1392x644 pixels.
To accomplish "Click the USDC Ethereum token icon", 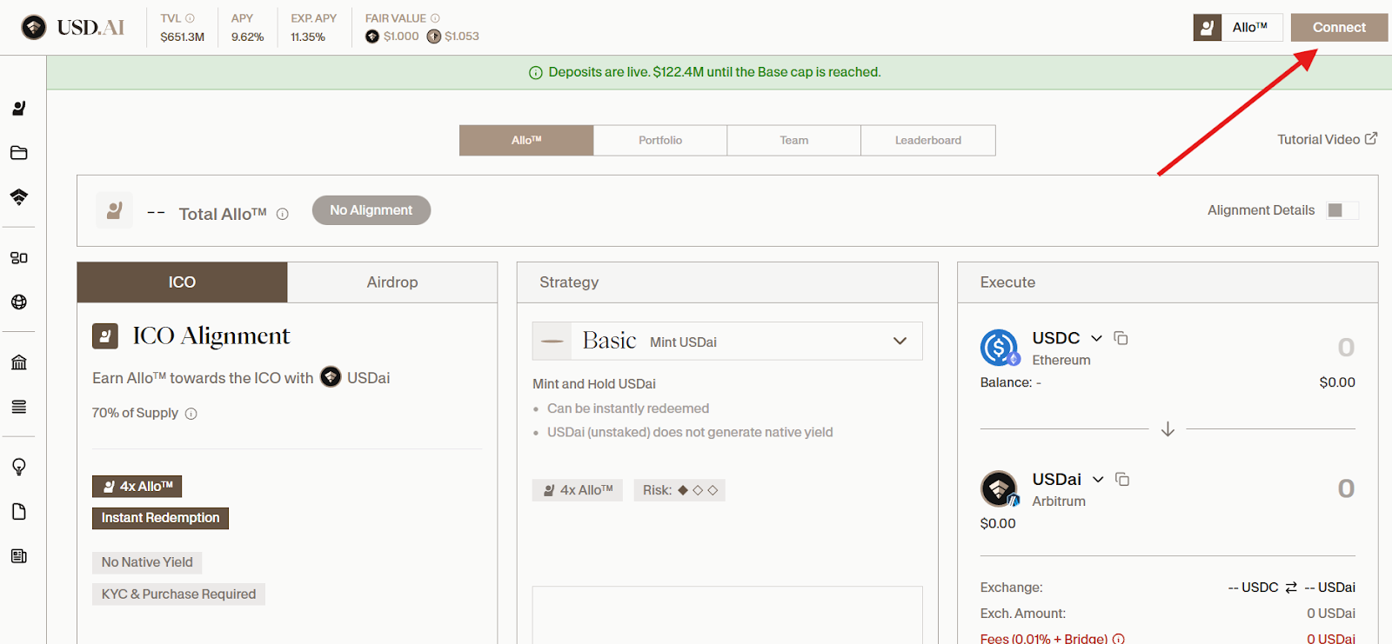I will click(1000, 348).
